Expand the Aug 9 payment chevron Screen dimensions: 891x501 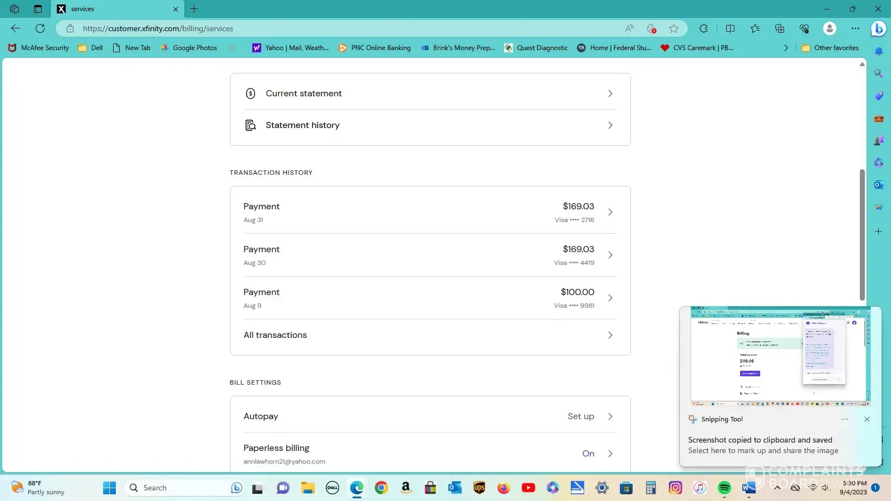coord(610,298)
